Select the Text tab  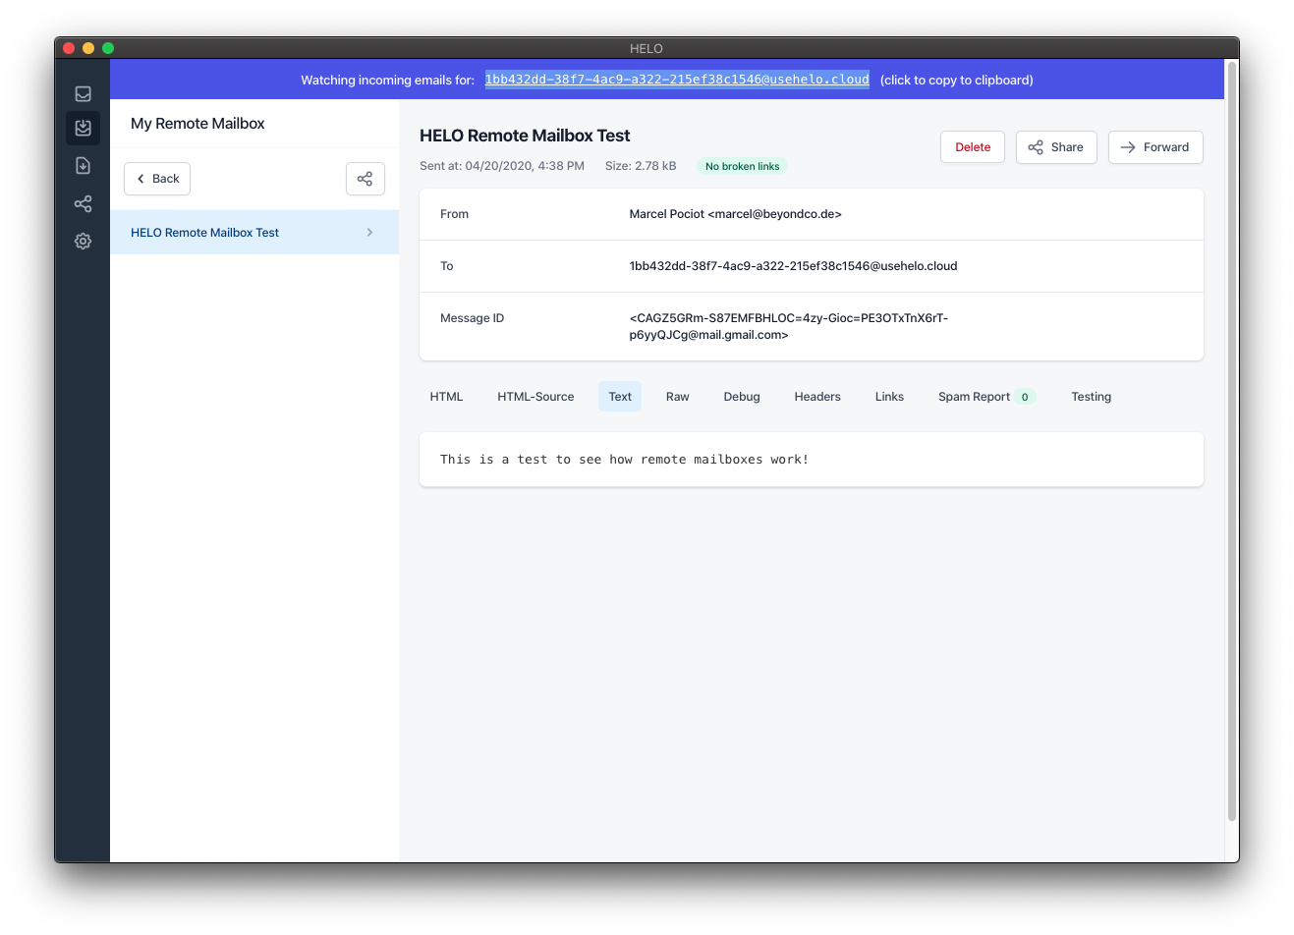(x=620, y=397)
